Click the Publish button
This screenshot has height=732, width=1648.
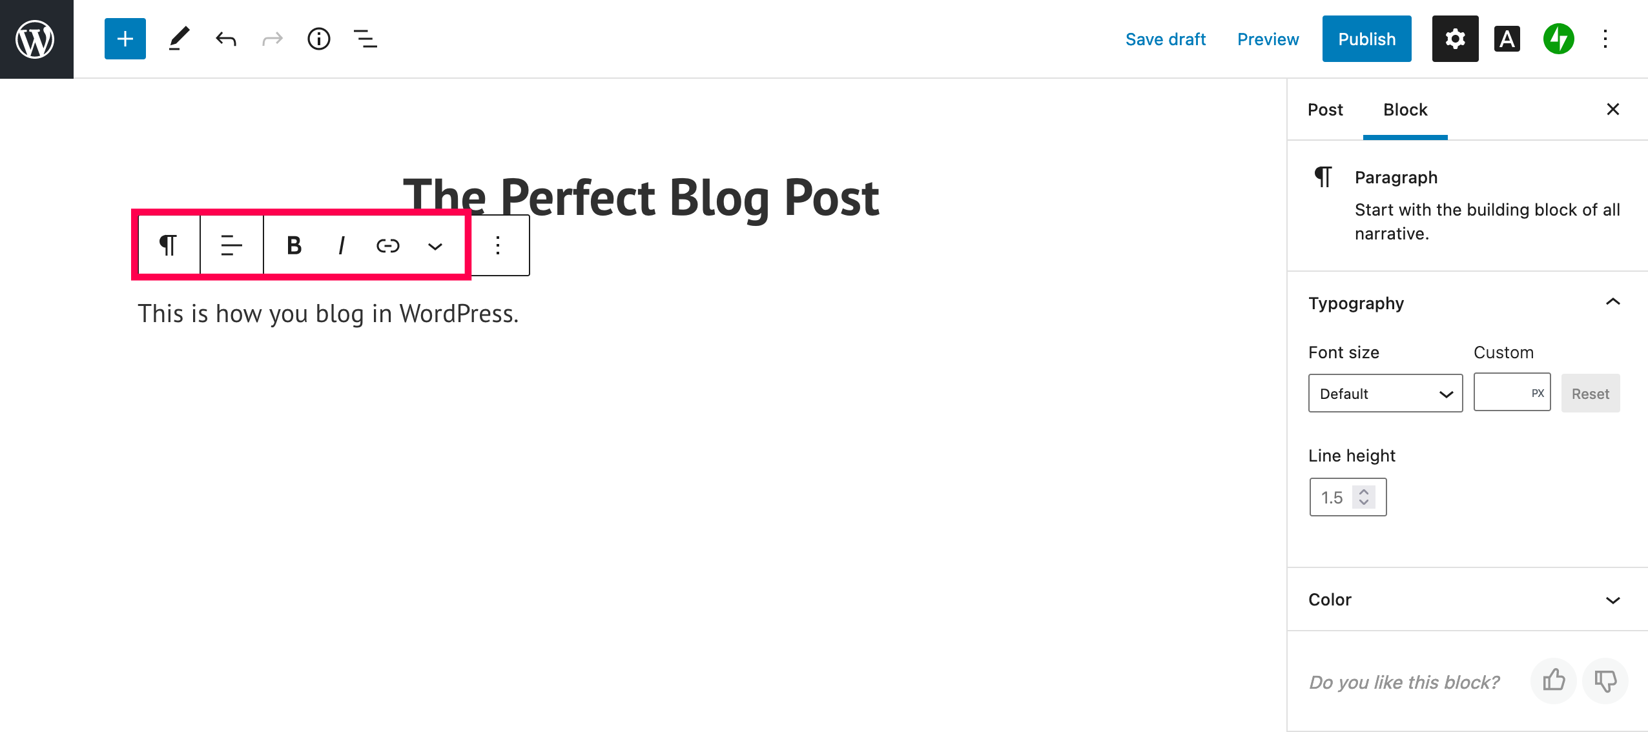(1366, 39)
